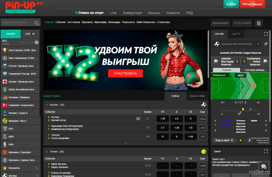Click the Регистрация button
The width and height of the screenshot is (272, 177).
[252, 4]
